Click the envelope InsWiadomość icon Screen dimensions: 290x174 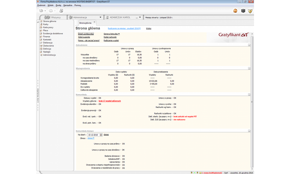200,173
